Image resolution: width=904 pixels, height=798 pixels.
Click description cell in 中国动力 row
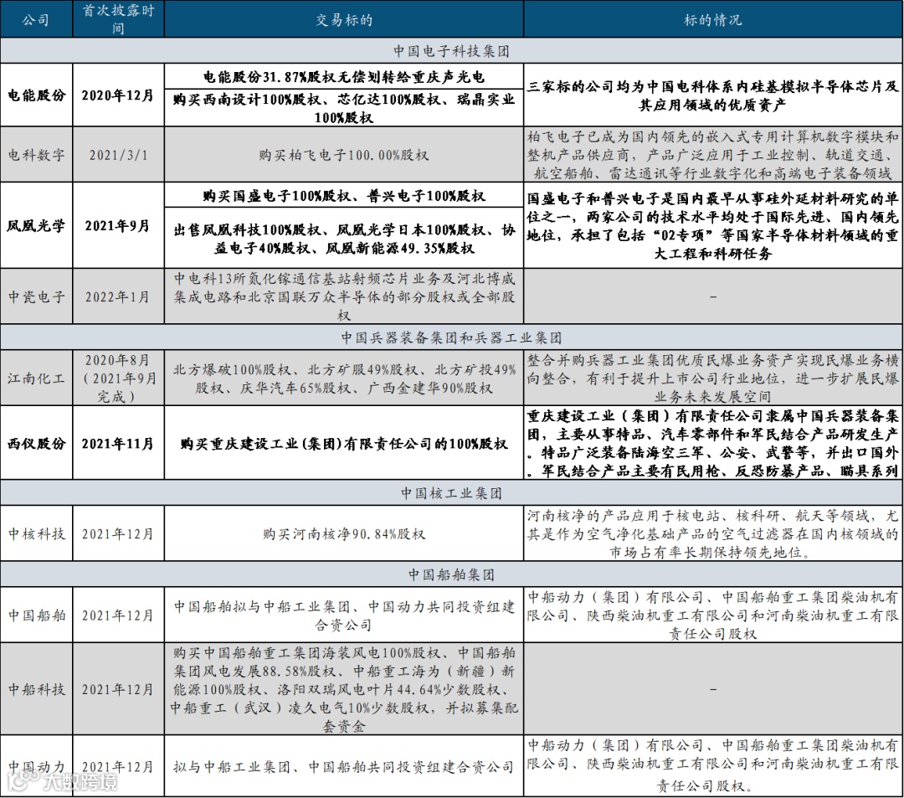[x=713, y=765]
